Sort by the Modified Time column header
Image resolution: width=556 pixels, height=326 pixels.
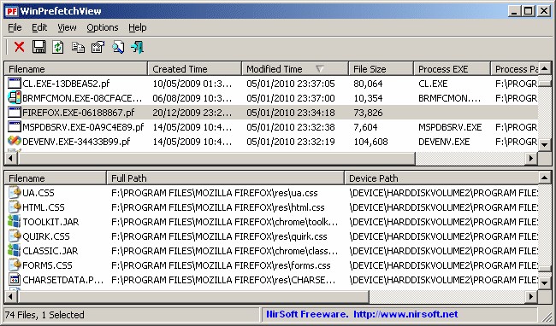pos(294,68)
